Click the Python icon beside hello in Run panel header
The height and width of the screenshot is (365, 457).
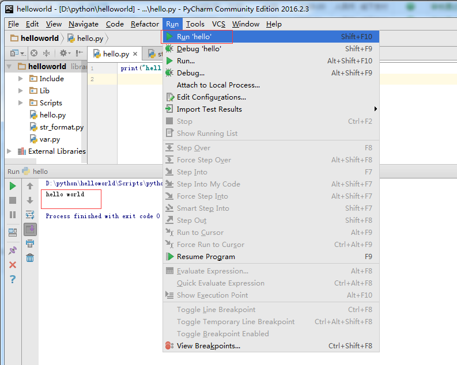click(x=26, y=171)
